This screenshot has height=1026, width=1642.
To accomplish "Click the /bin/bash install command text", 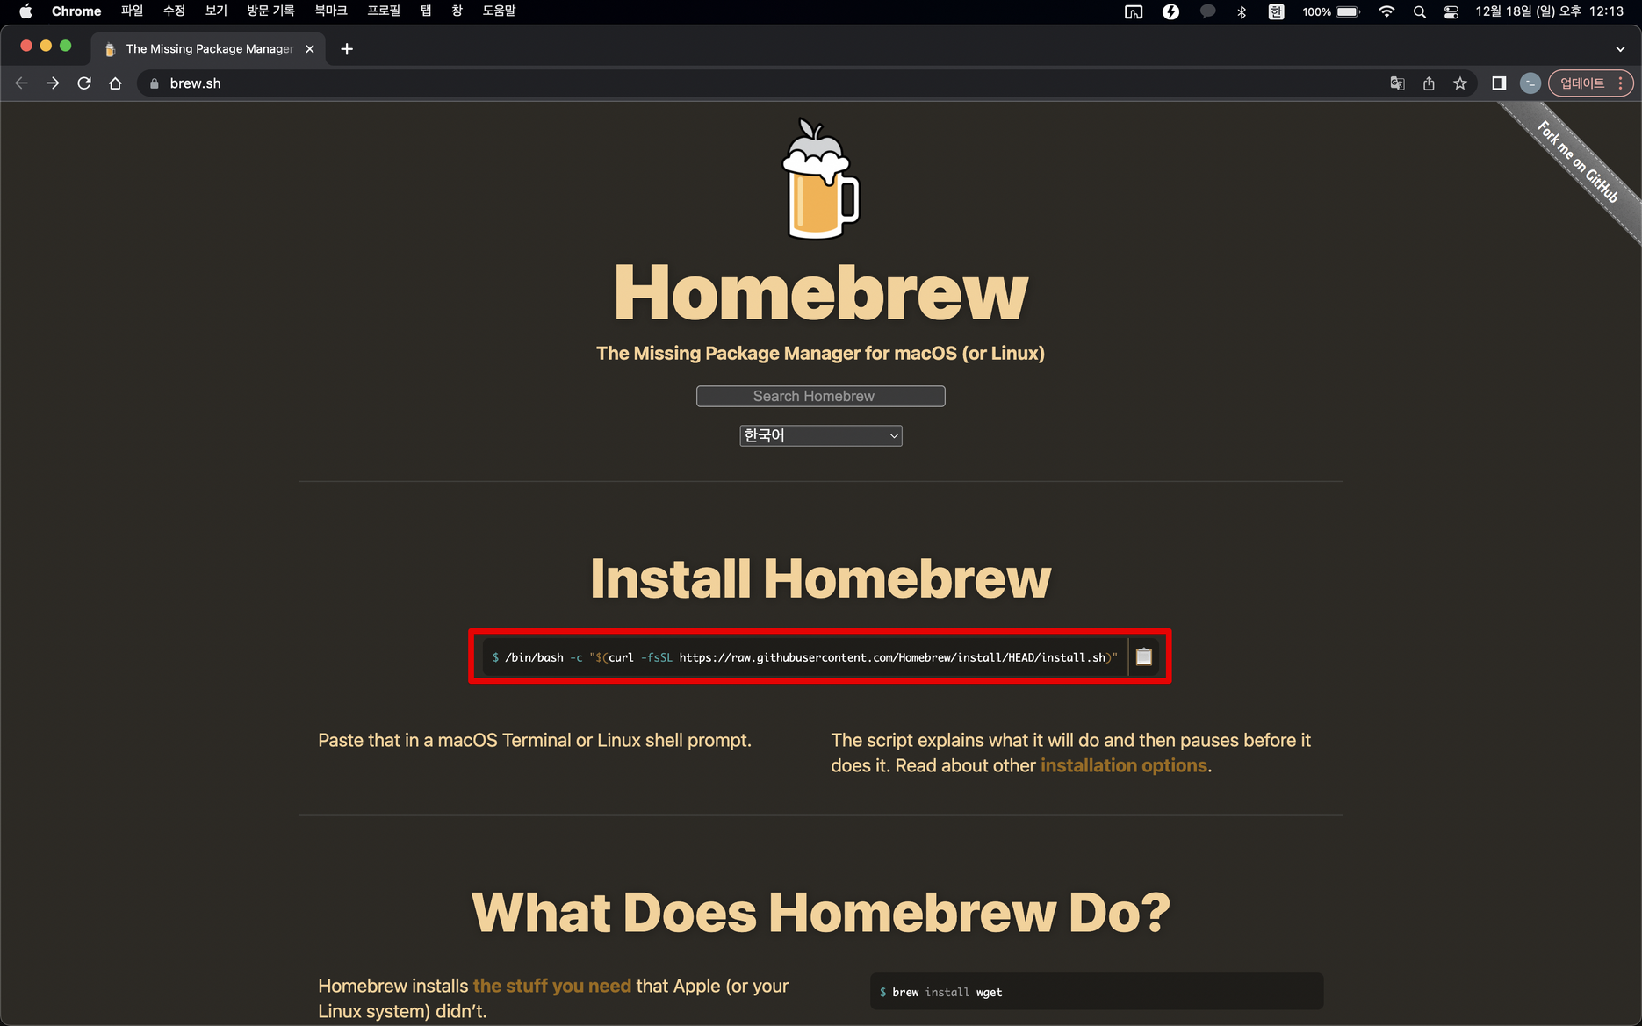I will click(x=805, y=657).
